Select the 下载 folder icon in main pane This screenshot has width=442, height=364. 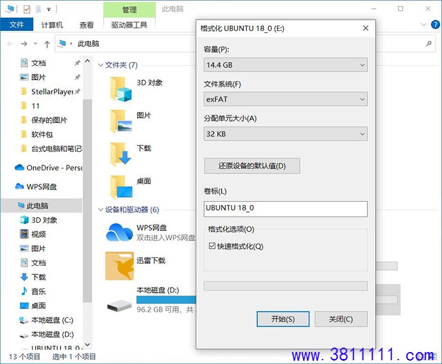121,154
